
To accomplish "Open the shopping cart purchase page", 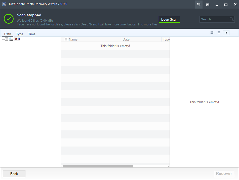I will (x=198, y=4).
